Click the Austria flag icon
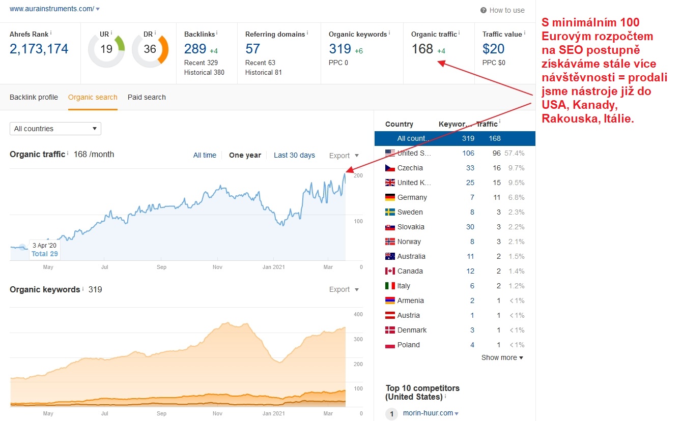 (x=390, y=315)
